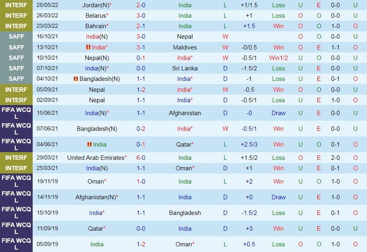Image resolution: width=367 pixels, height=252 pixels.
Task: Click Win1/2 result on 10/10/21 row
Action: (278, 58)
